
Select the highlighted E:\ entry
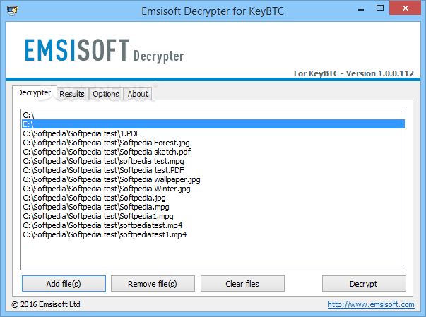(213, 124)
